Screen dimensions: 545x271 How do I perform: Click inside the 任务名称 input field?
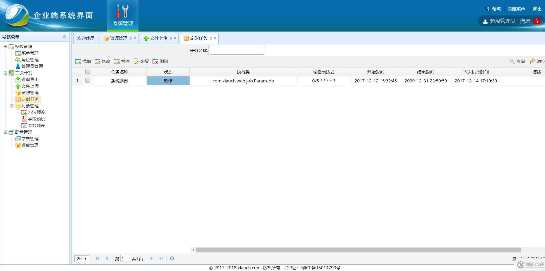pos(237,50)
